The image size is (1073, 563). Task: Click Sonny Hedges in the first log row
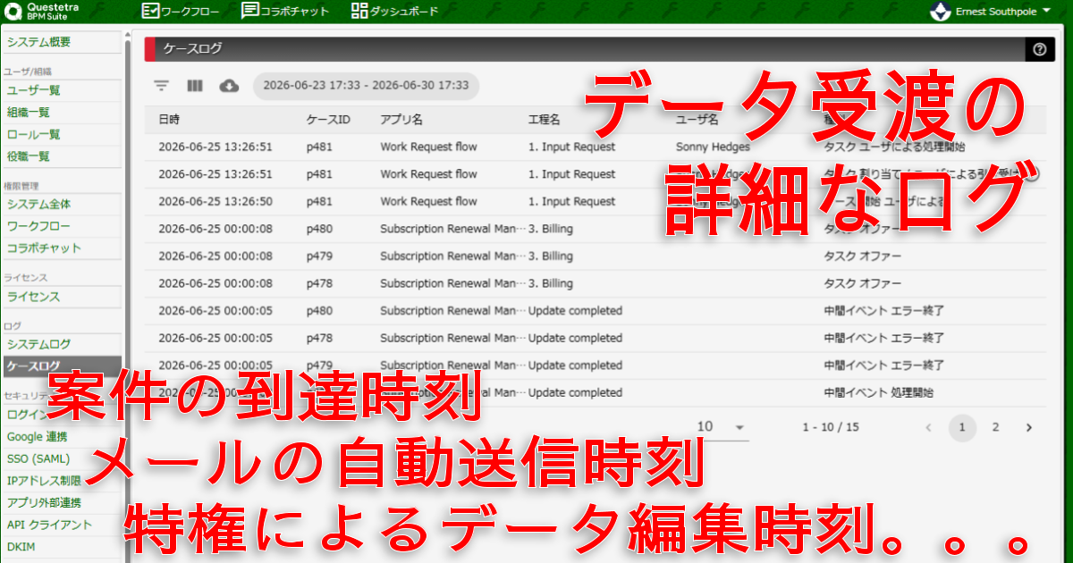(713, 147)
